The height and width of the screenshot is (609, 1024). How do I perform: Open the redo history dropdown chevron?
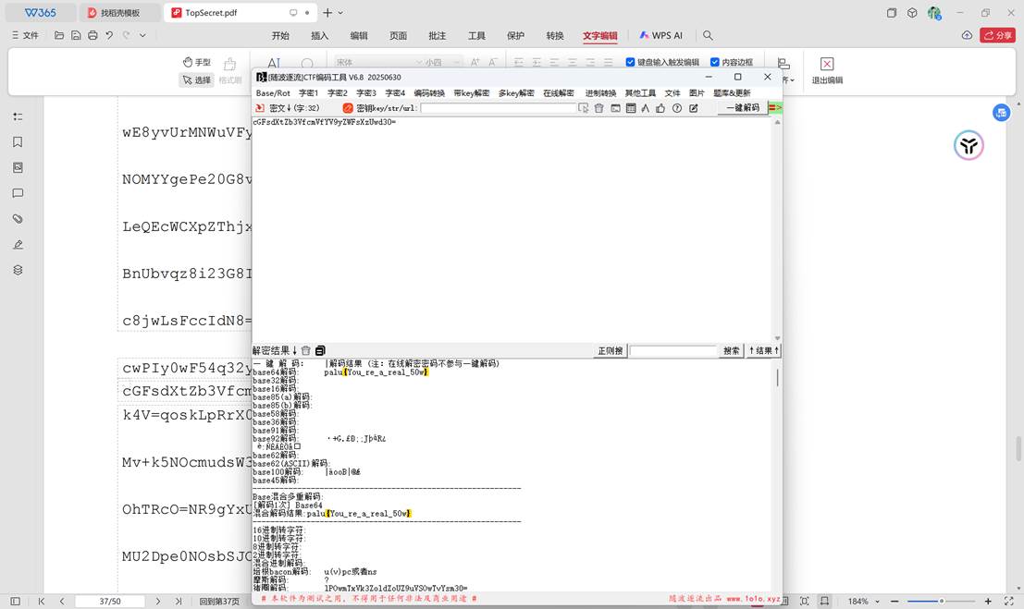pyautogui.click(x=142, y=34)
